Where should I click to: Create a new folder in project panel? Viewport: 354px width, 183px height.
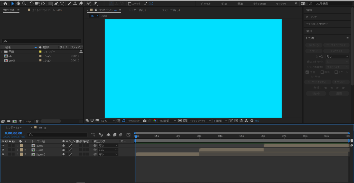click(9, 121)
